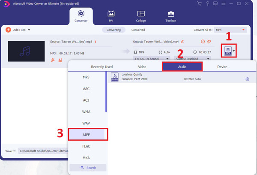
Task: Click the MP4 output format icon
Action: coord(228,51)
